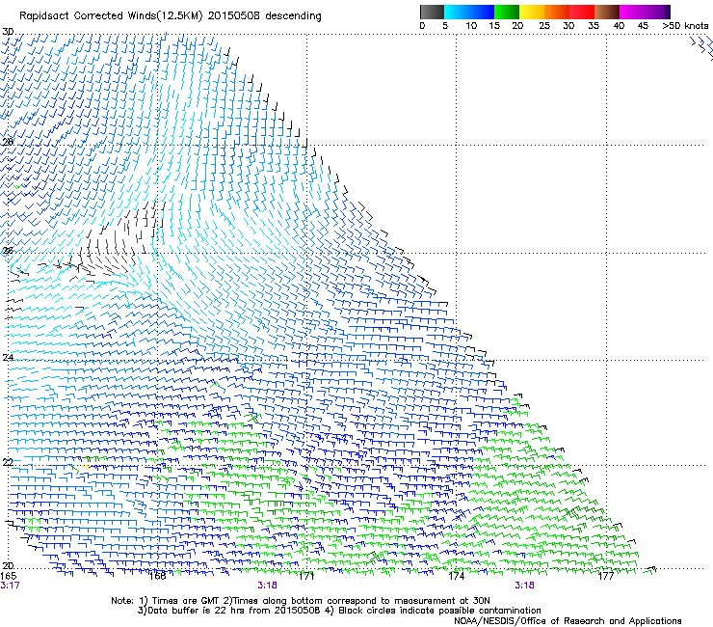Click the 'Note: 1) Times are GMT' line
The height and width of the screenshot is (627, 713).
[x=301, y=601]
